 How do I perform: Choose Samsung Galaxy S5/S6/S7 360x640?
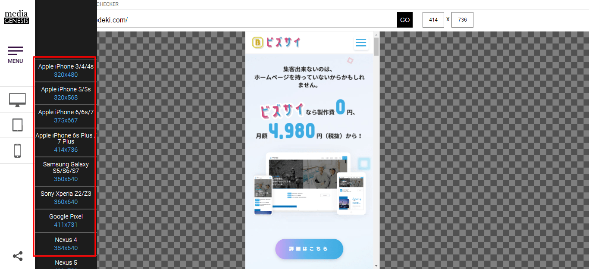click(x=66, y=172)
